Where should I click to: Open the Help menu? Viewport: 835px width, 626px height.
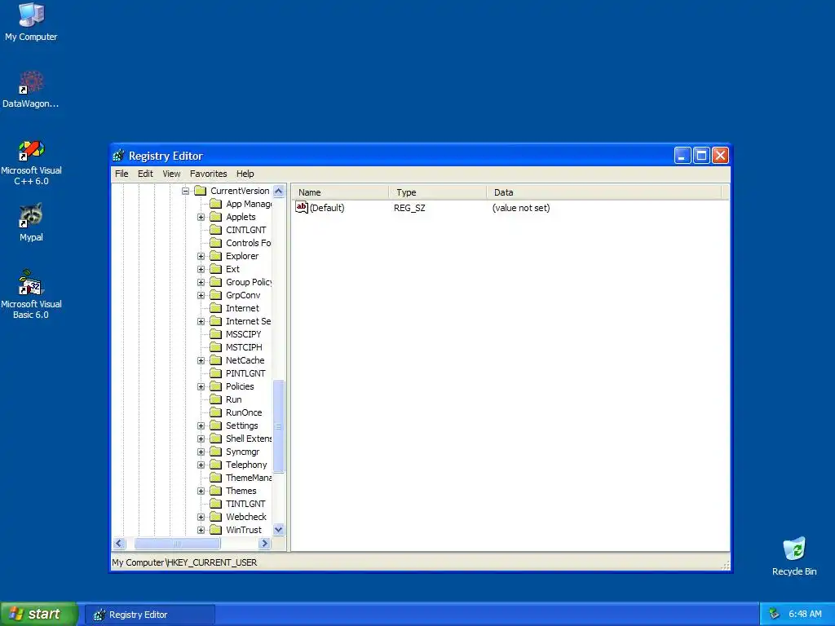(x=245, y=174)
